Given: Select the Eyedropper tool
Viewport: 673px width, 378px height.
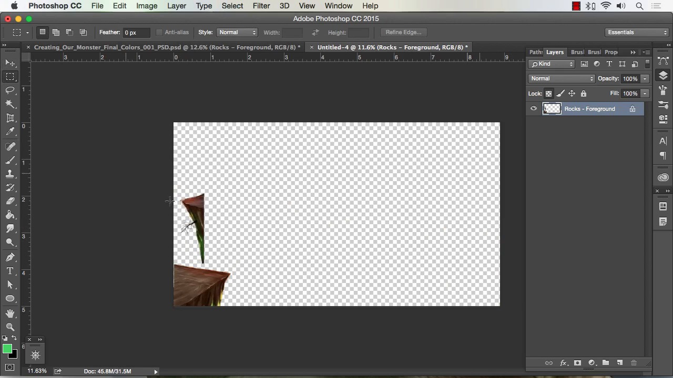Looking at the screenshot, I should pos(10,132).
